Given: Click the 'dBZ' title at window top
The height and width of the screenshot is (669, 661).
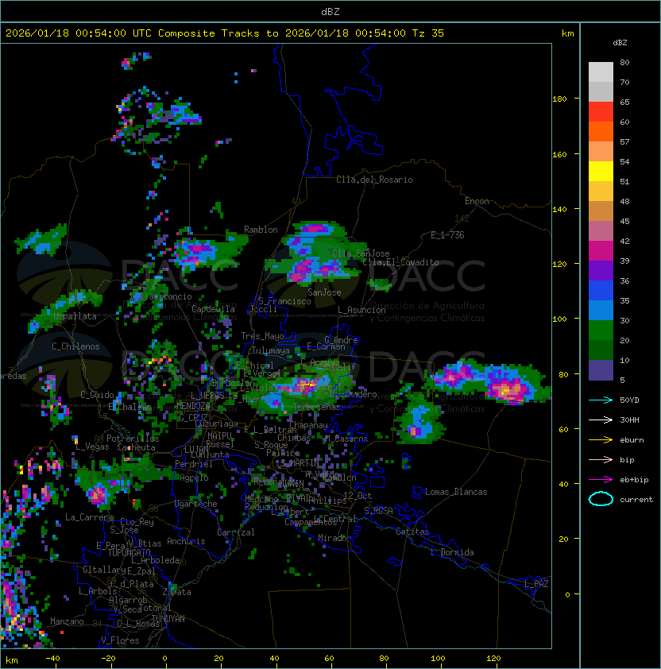Looking at the screenshot, I should point(330,12).
